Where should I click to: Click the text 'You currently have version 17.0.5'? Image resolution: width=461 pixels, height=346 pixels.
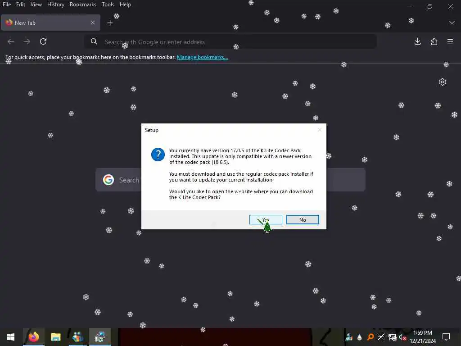click(x=207, y=150)
